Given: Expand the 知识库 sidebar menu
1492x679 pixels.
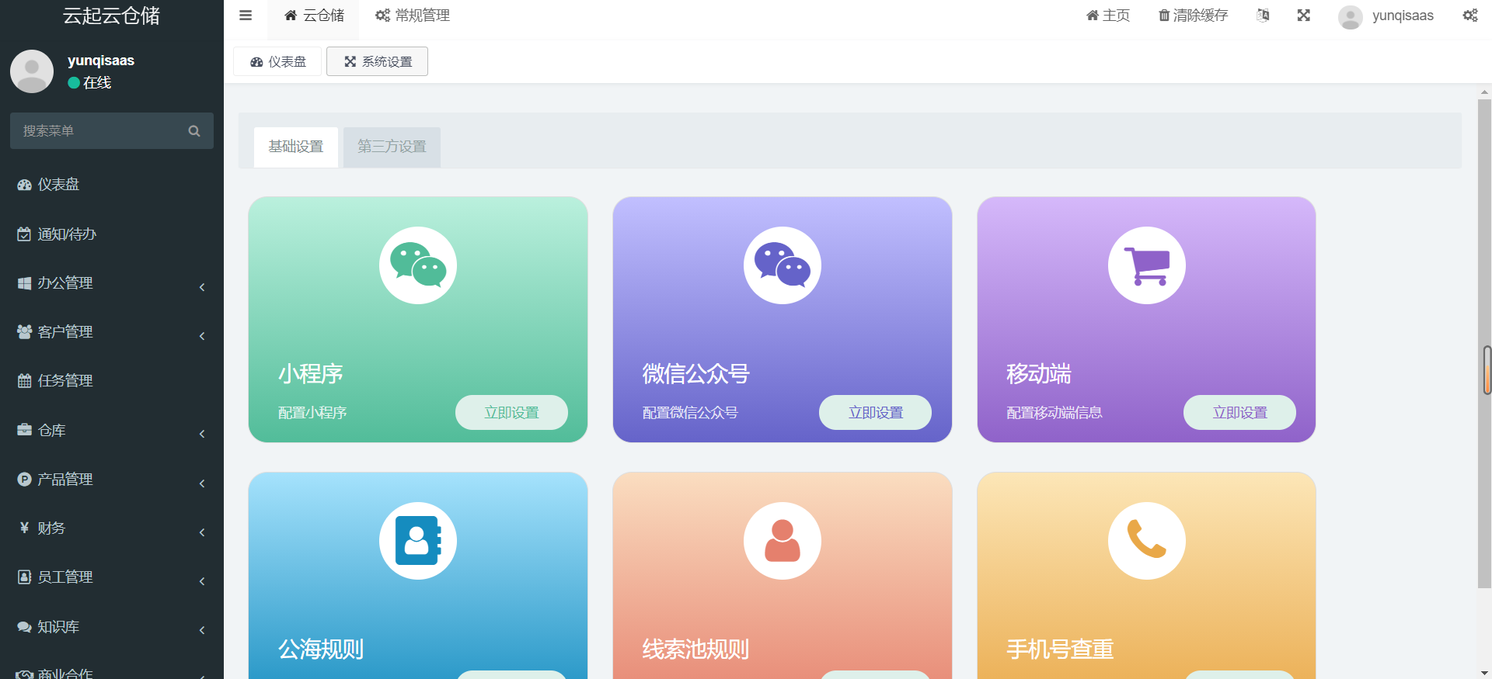Looking at the screenshot, I should pyautogui.click(x=112, y=627).
